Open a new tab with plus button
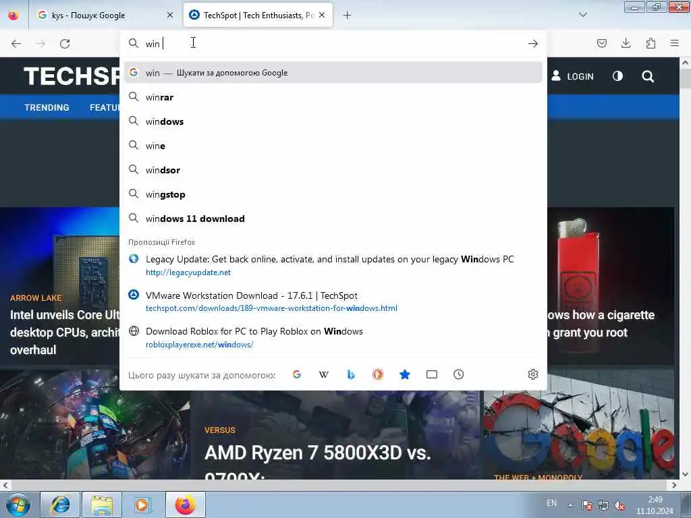The height and width of the screenshot is (518, 691). (348, 16)
